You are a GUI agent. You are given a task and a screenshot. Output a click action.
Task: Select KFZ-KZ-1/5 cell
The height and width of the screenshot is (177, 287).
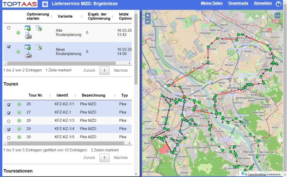[x=65, y=137]
